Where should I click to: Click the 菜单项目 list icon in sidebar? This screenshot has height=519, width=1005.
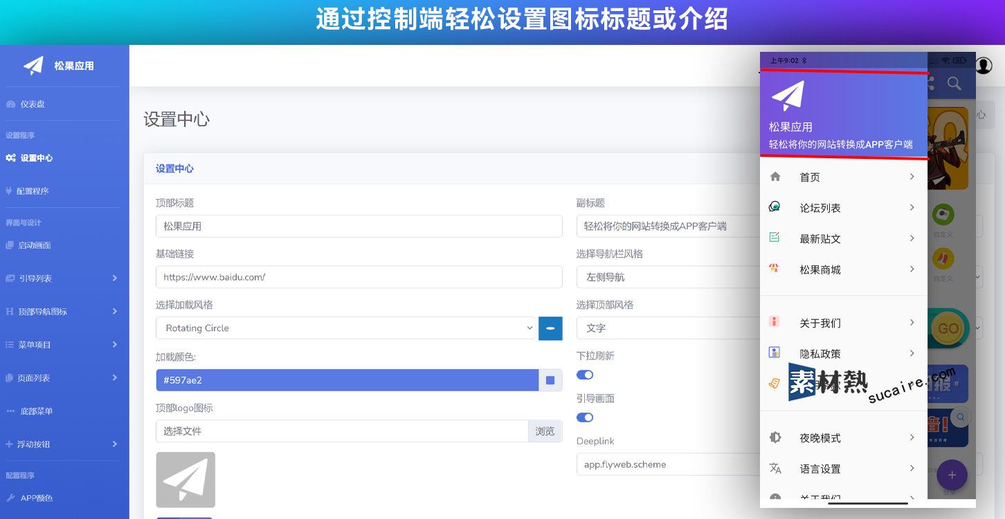pos(10,345)
